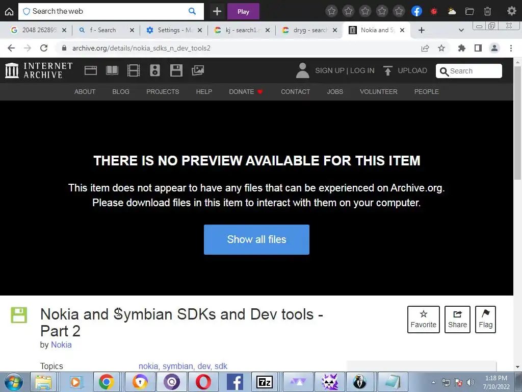522x392 pixels.
Task: Reload the archive.org page
Action: click(44, 48)
